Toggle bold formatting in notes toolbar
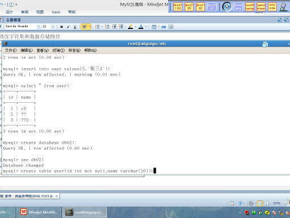 [x=62, y=27]
